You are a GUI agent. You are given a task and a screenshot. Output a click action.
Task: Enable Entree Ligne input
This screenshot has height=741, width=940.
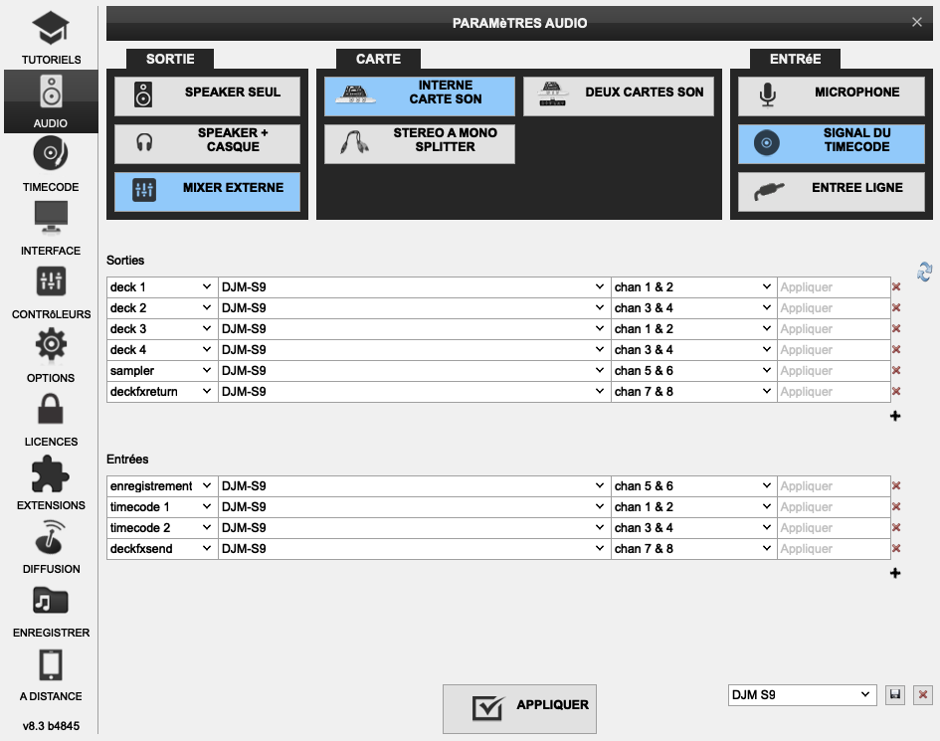tap(832, 192)
